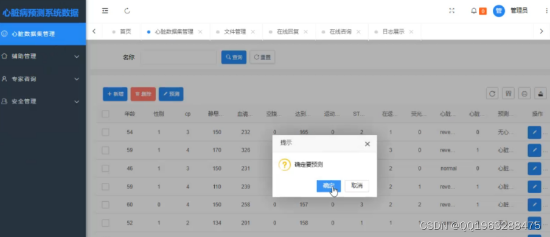Viewport: 550px width, 237px height.
Task: Edit the row with age 46
Action: (534, 169)
